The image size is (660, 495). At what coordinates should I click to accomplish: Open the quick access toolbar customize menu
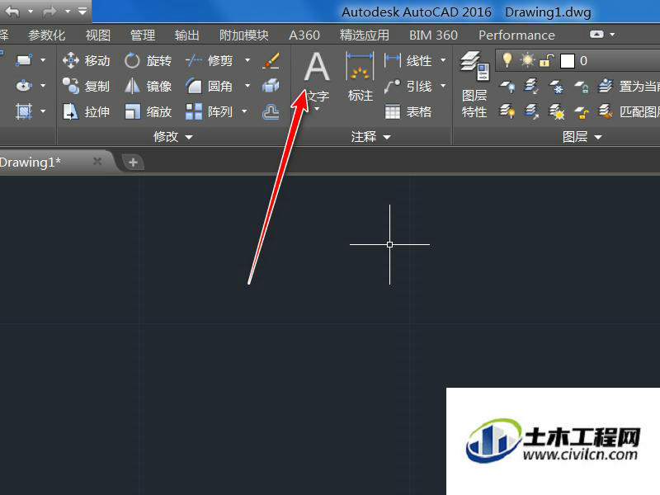click(x=82, y=11)
